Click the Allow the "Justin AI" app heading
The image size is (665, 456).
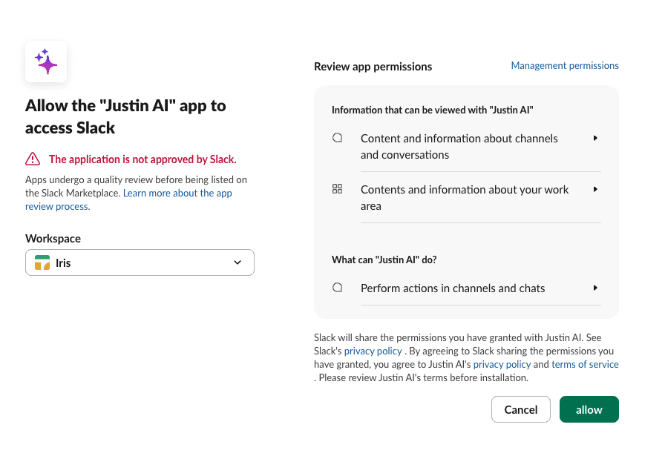pos(125,116)
